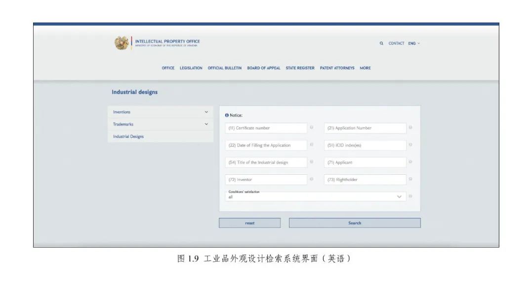Open the Contact link in header

point(396,43)
